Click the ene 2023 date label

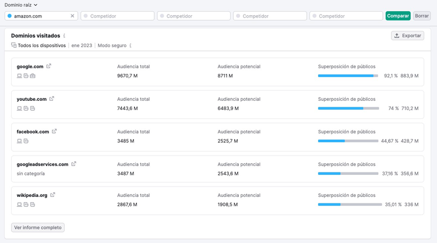82,45
